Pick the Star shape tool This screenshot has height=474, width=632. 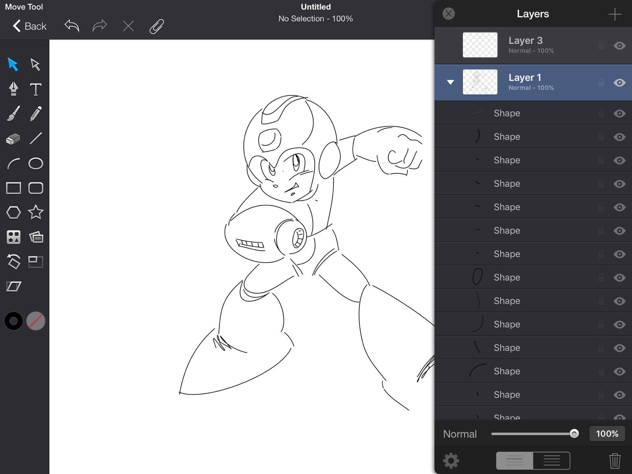(x=36, y=212)
